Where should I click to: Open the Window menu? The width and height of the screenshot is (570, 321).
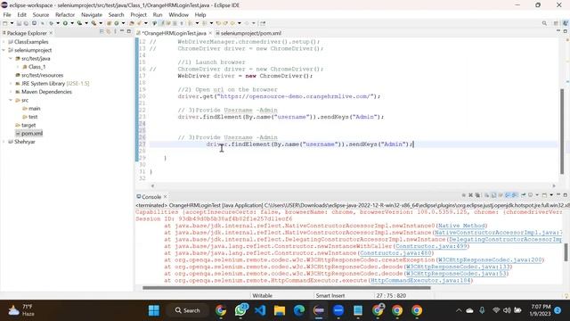coord(178,14)
